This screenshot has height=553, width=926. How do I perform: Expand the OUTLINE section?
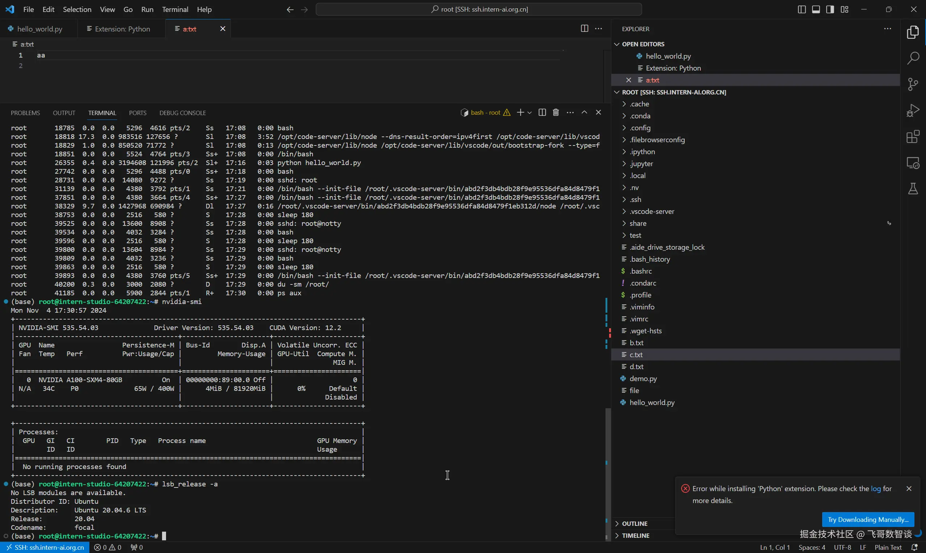(634, 524)
